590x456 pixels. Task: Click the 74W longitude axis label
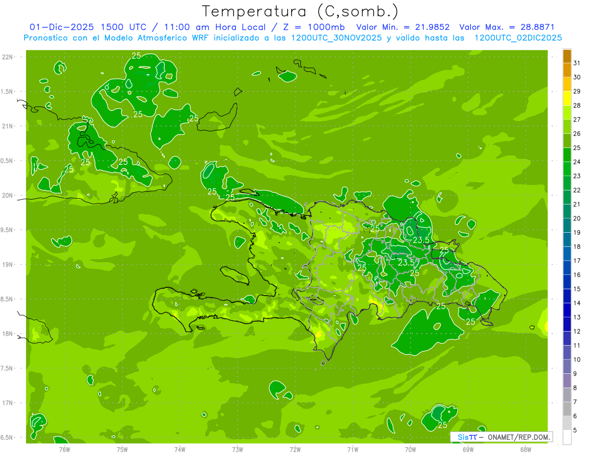point(180,450)
